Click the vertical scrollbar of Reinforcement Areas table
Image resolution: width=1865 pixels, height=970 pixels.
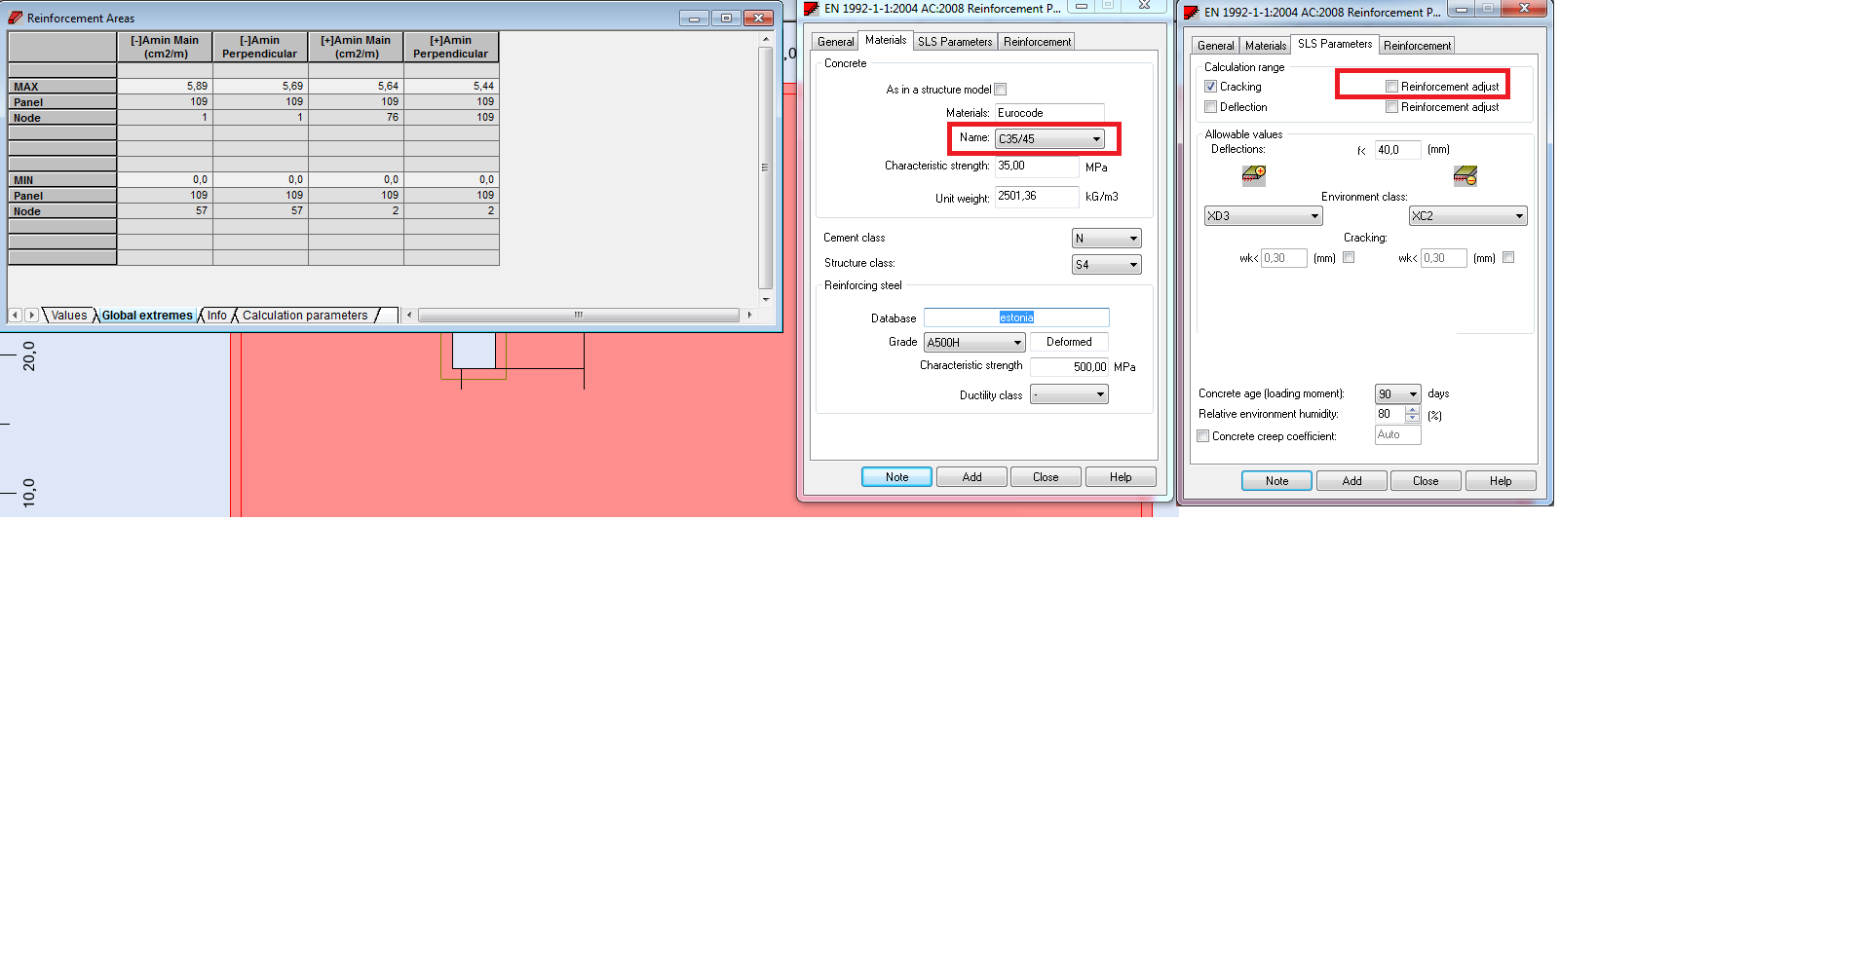765,168
